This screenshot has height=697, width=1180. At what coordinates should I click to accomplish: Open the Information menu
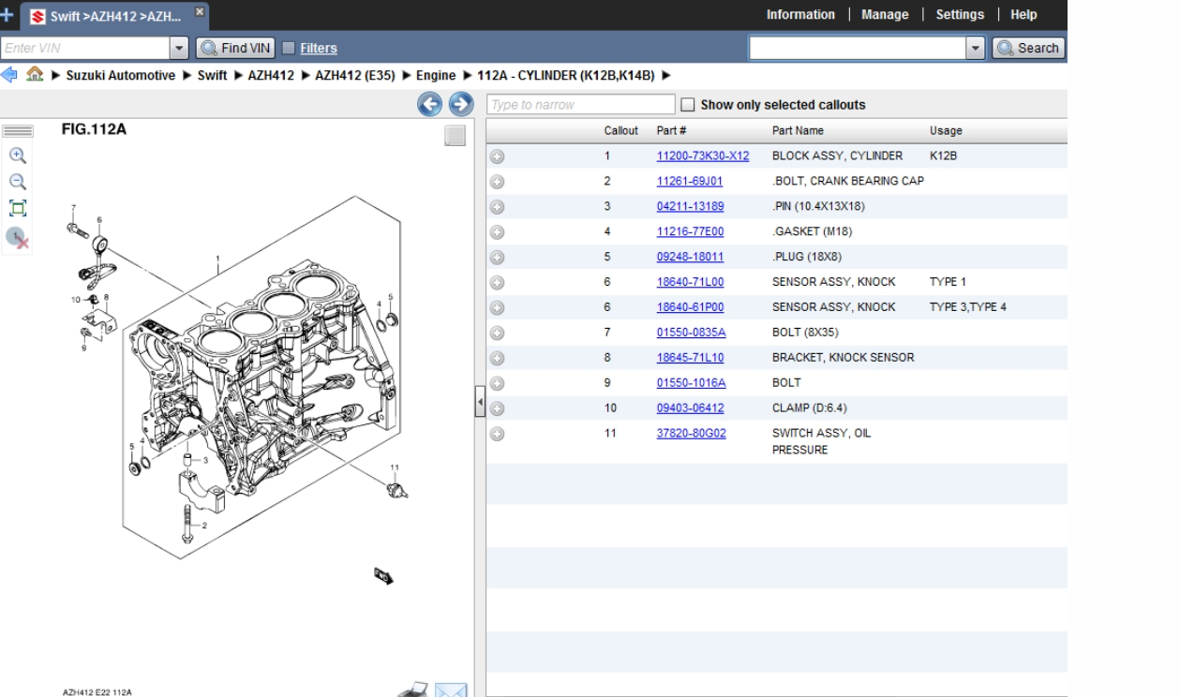tap(800, 15)
